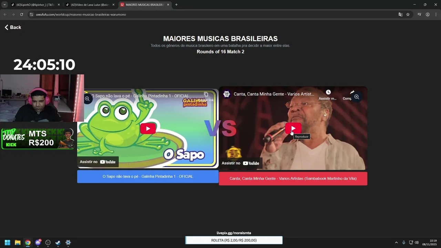Copy link of the O Sapo video
The height and width of the screenshot is (248, 441).
pos(206,96)
